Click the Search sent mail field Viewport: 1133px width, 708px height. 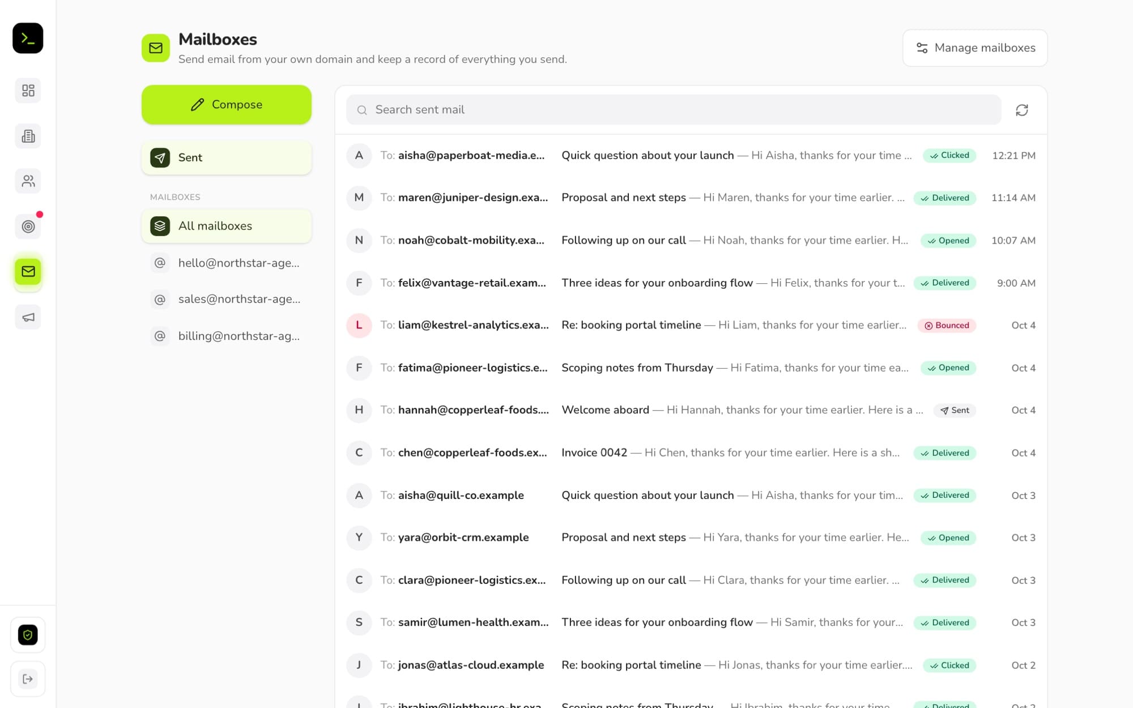click(x=674, y=110)
